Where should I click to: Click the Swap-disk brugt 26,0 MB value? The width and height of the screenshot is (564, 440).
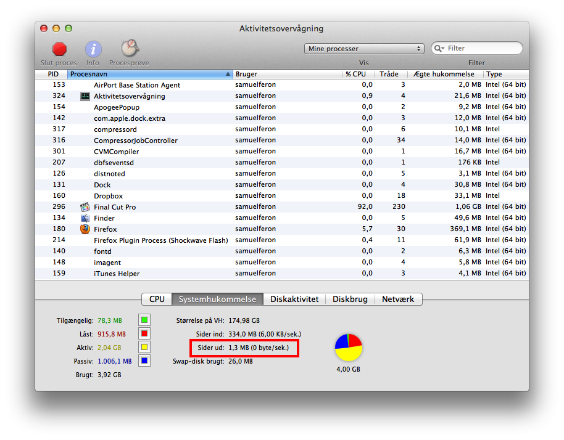pyautogui.click(x=240, y=361)
